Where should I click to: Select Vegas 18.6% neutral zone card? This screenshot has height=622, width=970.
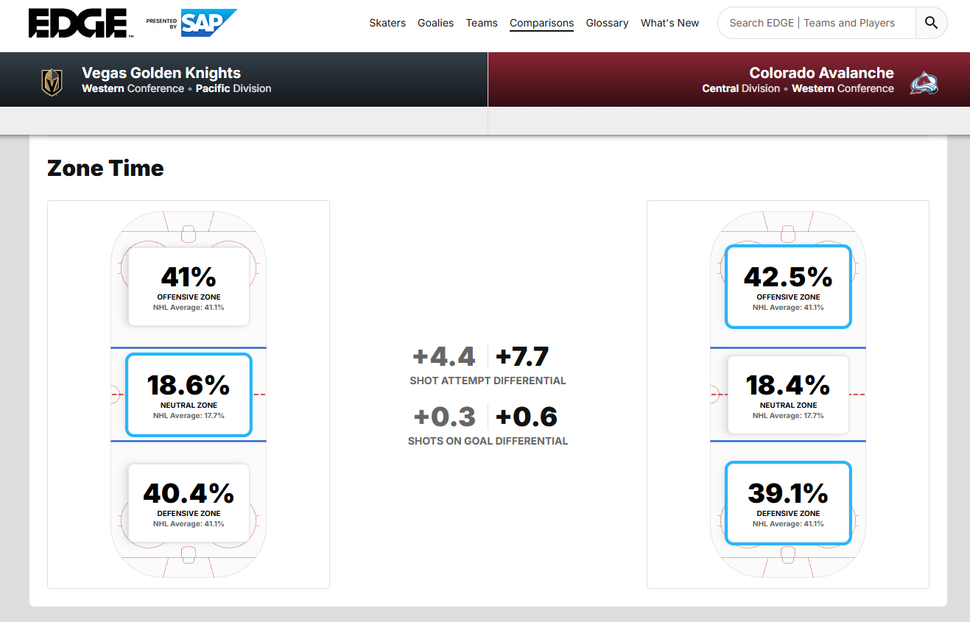point(189,395)
